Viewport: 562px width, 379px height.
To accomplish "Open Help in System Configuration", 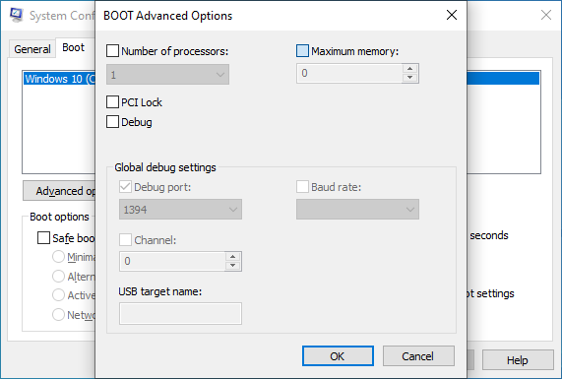I will (518, 359).
